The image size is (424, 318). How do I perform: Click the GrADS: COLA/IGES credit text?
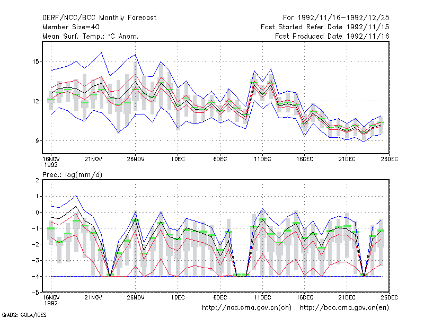point(24,315)
